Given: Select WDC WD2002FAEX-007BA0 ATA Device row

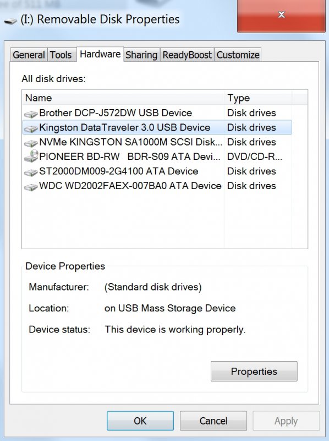Looking at the screenshot, I should point(157,186).
